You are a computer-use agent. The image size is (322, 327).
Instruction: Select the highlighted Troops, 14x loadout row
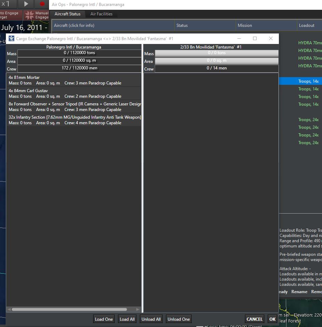click(300, 81)
